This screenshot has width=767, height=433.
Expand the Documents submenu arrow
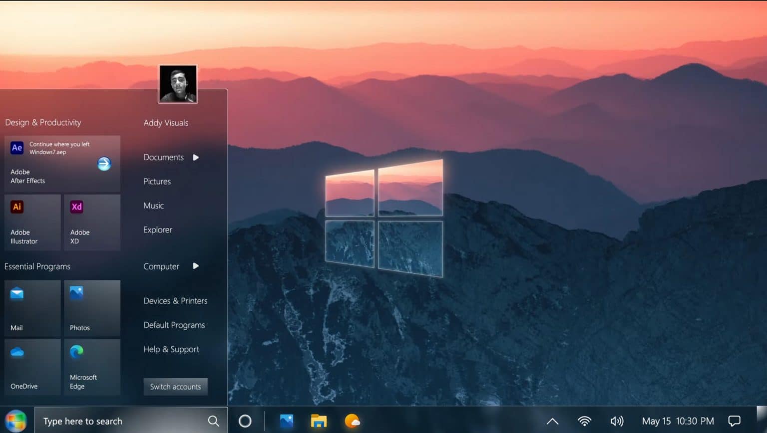point(195,157)
